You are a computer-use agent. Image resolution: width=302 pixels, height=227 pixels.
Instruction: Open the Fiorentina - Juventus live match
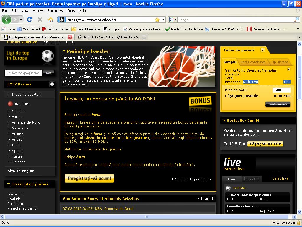pyautogui.click(x=258, y=209)
